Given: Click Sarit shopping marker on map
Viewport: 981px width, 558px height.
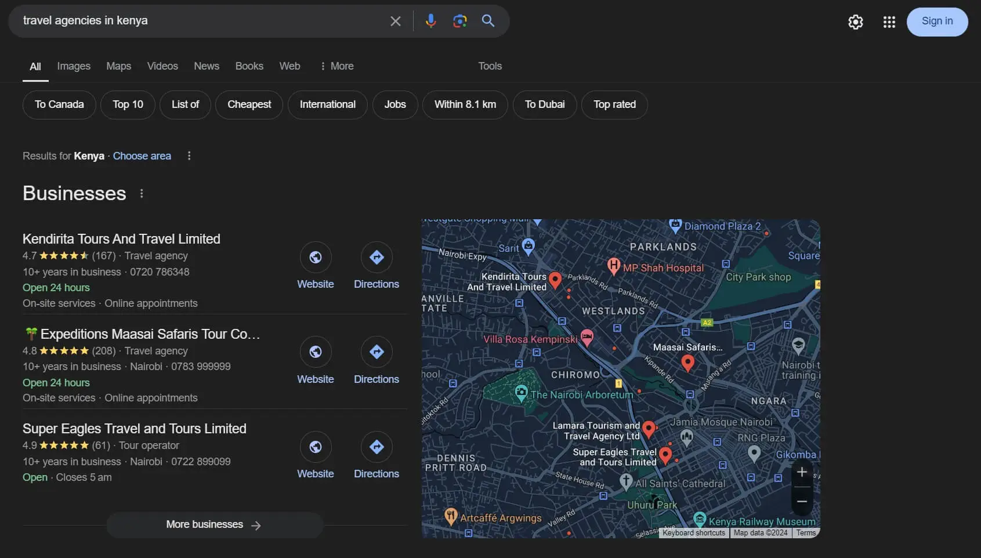Looking at the screenshot, I should click(x=528, y=247).
